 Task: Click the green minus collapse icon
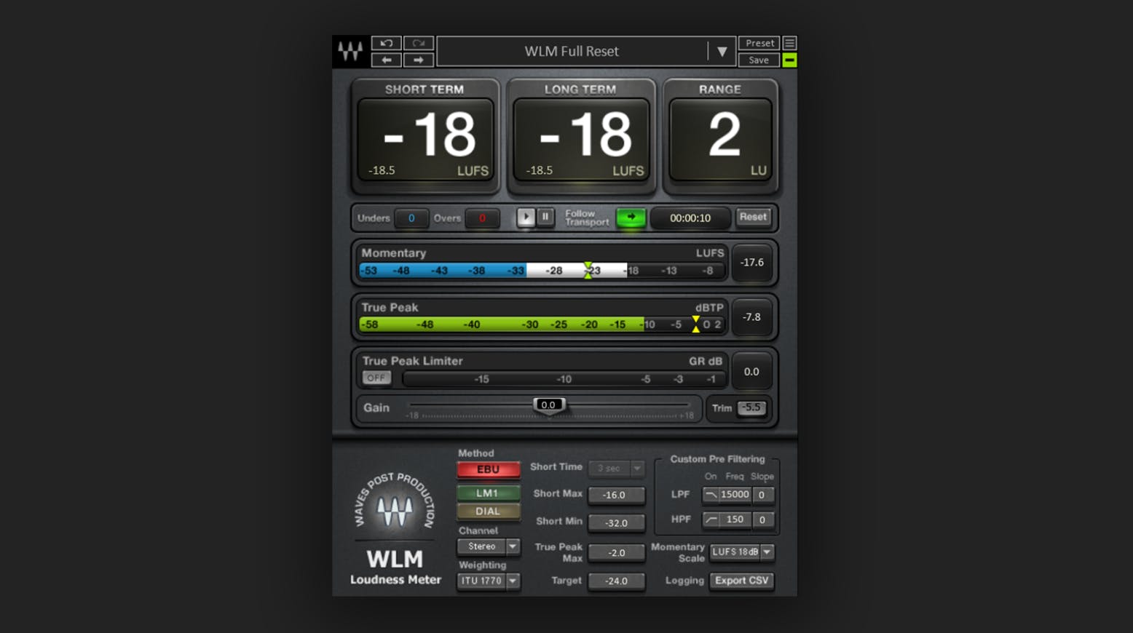click(x=789, y=60)
